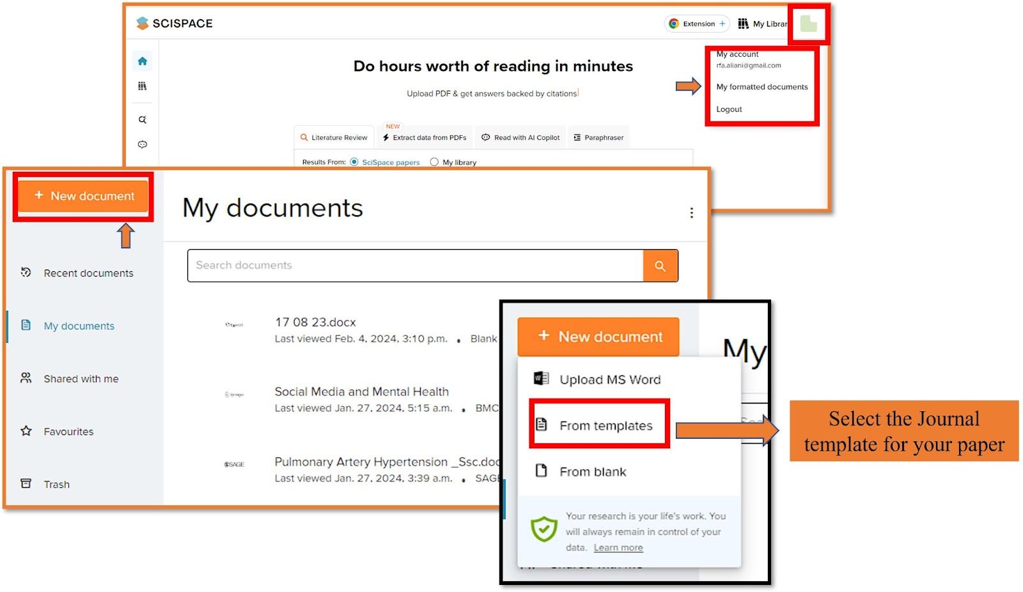Click the Search documents input field
1023x592 pixels.
[415, 266]
